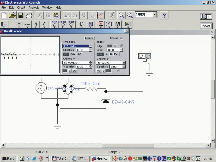This screenshot has width=216, height=162.
Task: Open the Indicators parts bin
Action: click(x=101, y=24)
